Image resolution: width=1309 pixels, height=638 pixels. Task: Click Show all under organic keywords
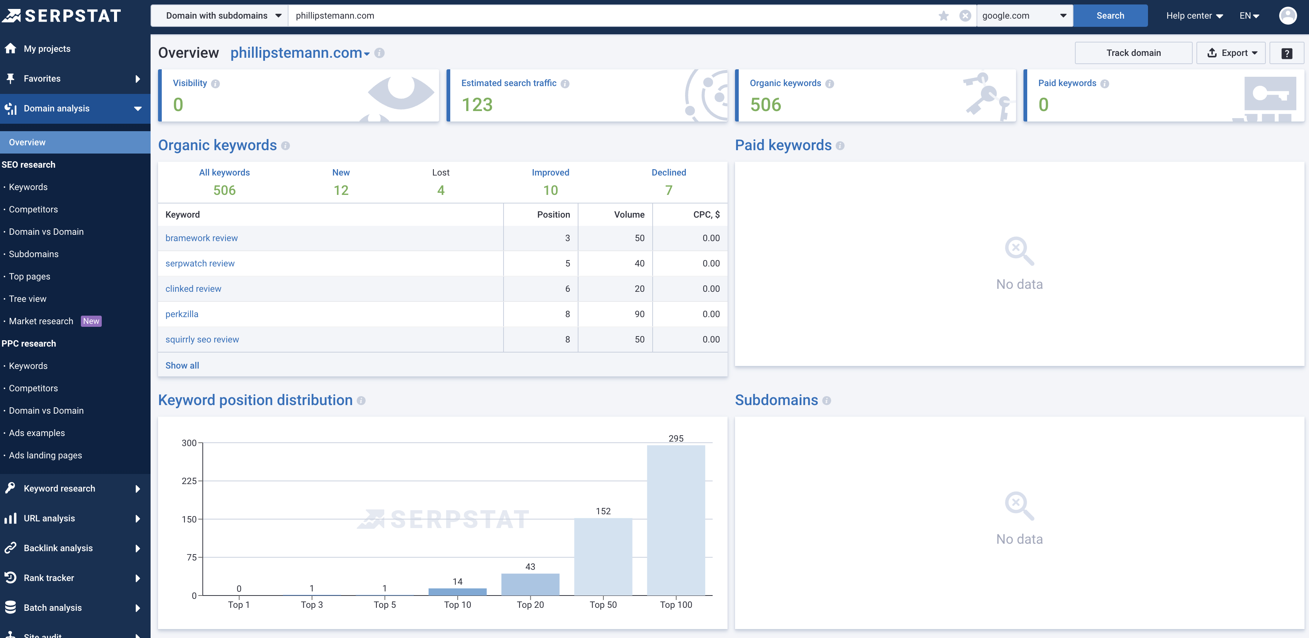[182, 365]
